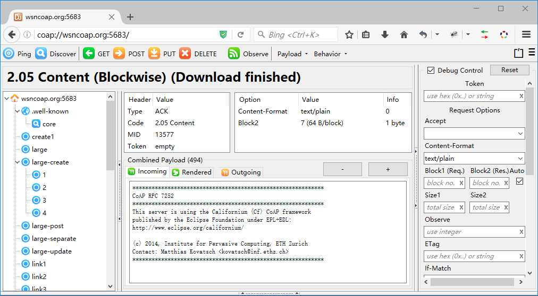Image resolution: width=538 pixels, height=296 pixels.
Task: Open dropdown arrow next to undo icon
Action: 437,34
